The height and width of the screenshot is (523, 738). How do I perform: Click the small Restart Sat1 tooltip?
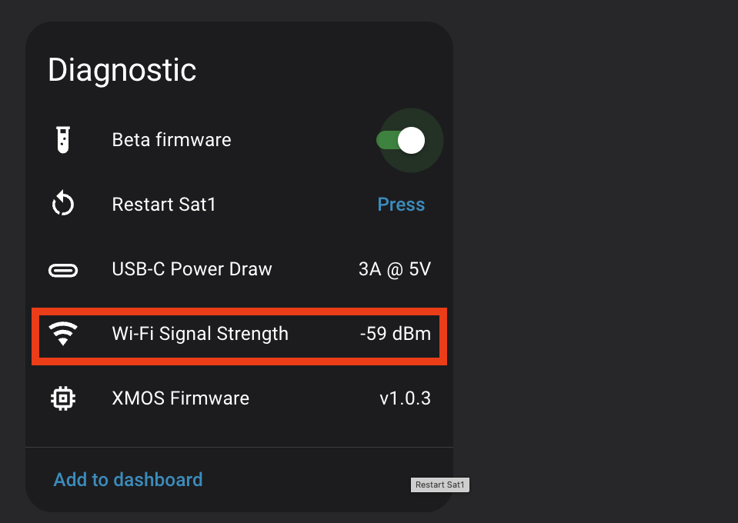[x=440, y=485]
